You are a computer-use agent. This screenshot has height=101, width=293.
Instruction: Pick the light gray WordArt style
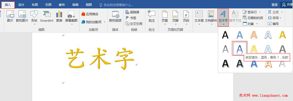225,49
